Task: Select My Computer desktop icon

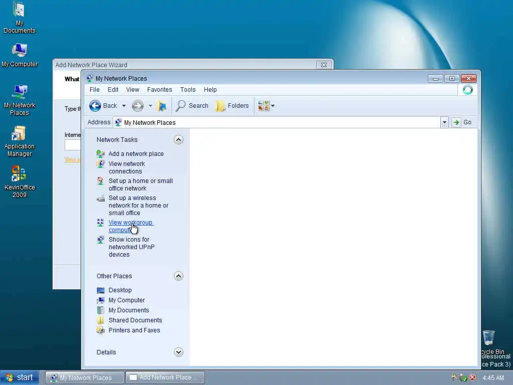Action: pyautogui.click(x=20, y=55)
